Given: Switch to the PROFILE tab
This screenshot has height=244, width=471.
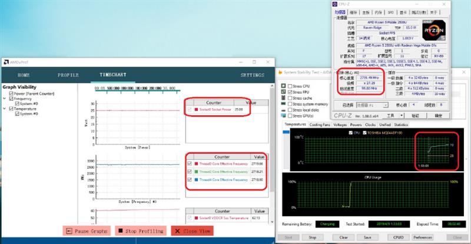Looking at the screenshot, I should pos(68,75).
